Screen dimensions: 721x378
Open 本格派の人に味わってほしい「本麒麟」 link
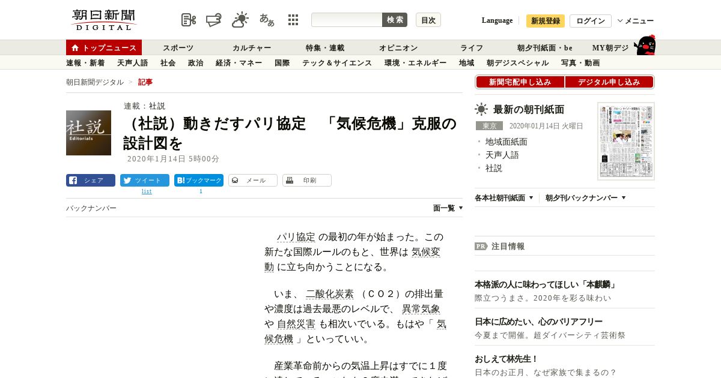click(x=546, y=284)
